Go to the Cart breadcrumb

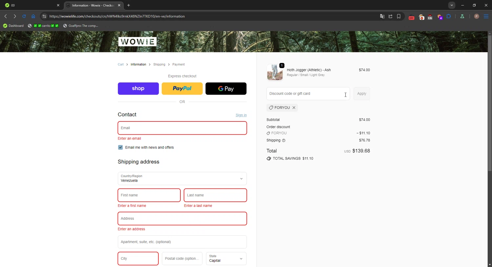tap(121, 64)
